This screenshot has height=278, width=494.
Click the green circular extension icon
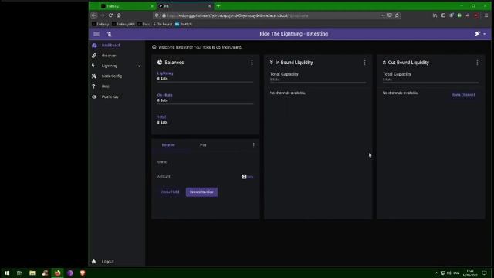point(459,15)
